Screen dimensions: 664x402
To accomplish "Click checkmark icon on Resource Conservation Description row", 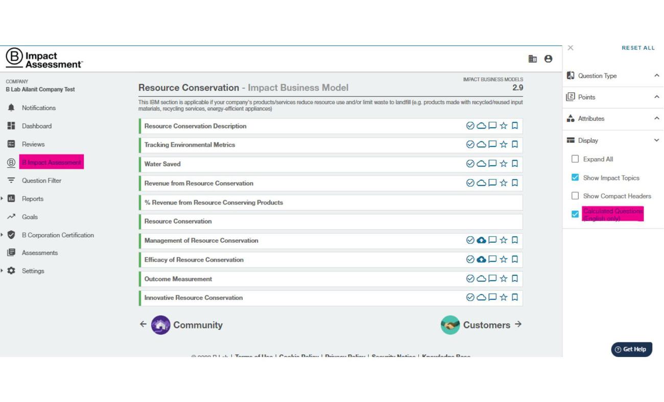I will (470, 125).
